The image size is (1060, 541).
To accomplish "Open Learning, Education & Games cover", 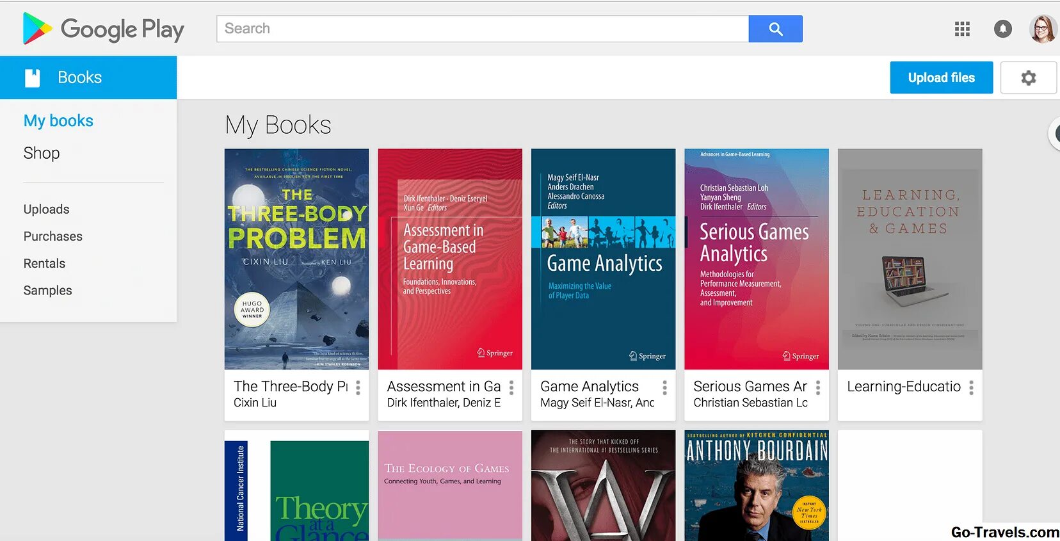I will coord(910,259).
